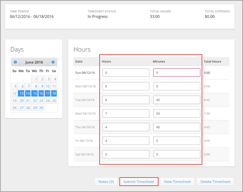Go to next month in calendar
This screenshot has width=243, height=192.
(x=53, y=62)
